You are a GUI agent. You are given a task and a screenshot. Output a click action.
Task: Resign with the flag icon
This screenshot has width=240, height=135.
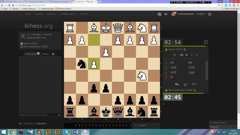(194, 84)
